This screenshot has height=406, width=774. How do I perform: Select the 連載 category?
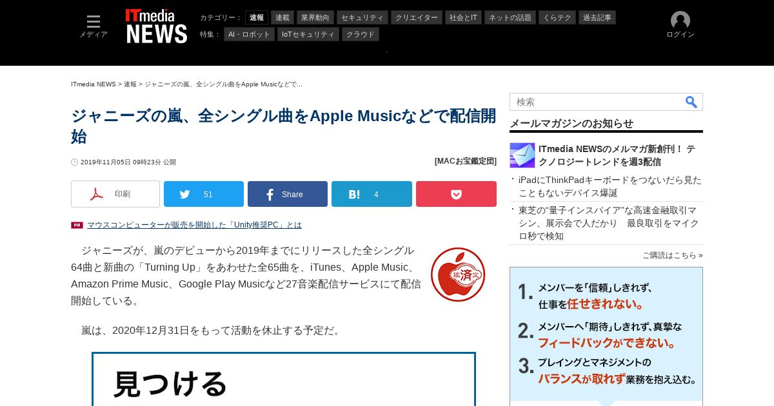[x=283, y=17]
